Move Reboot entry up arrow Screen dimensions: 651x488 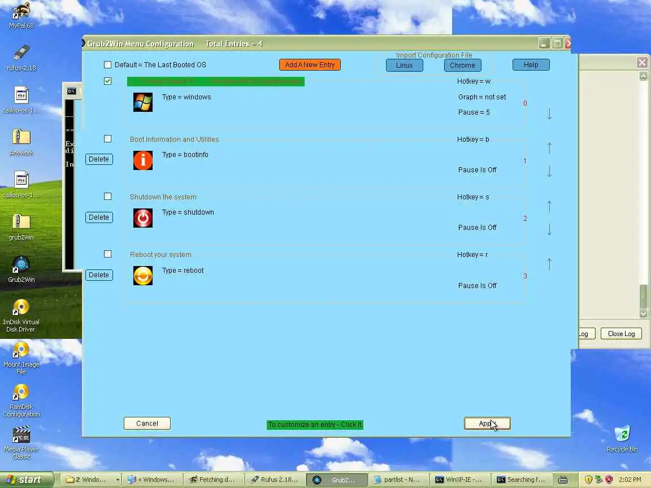(549, 264)
